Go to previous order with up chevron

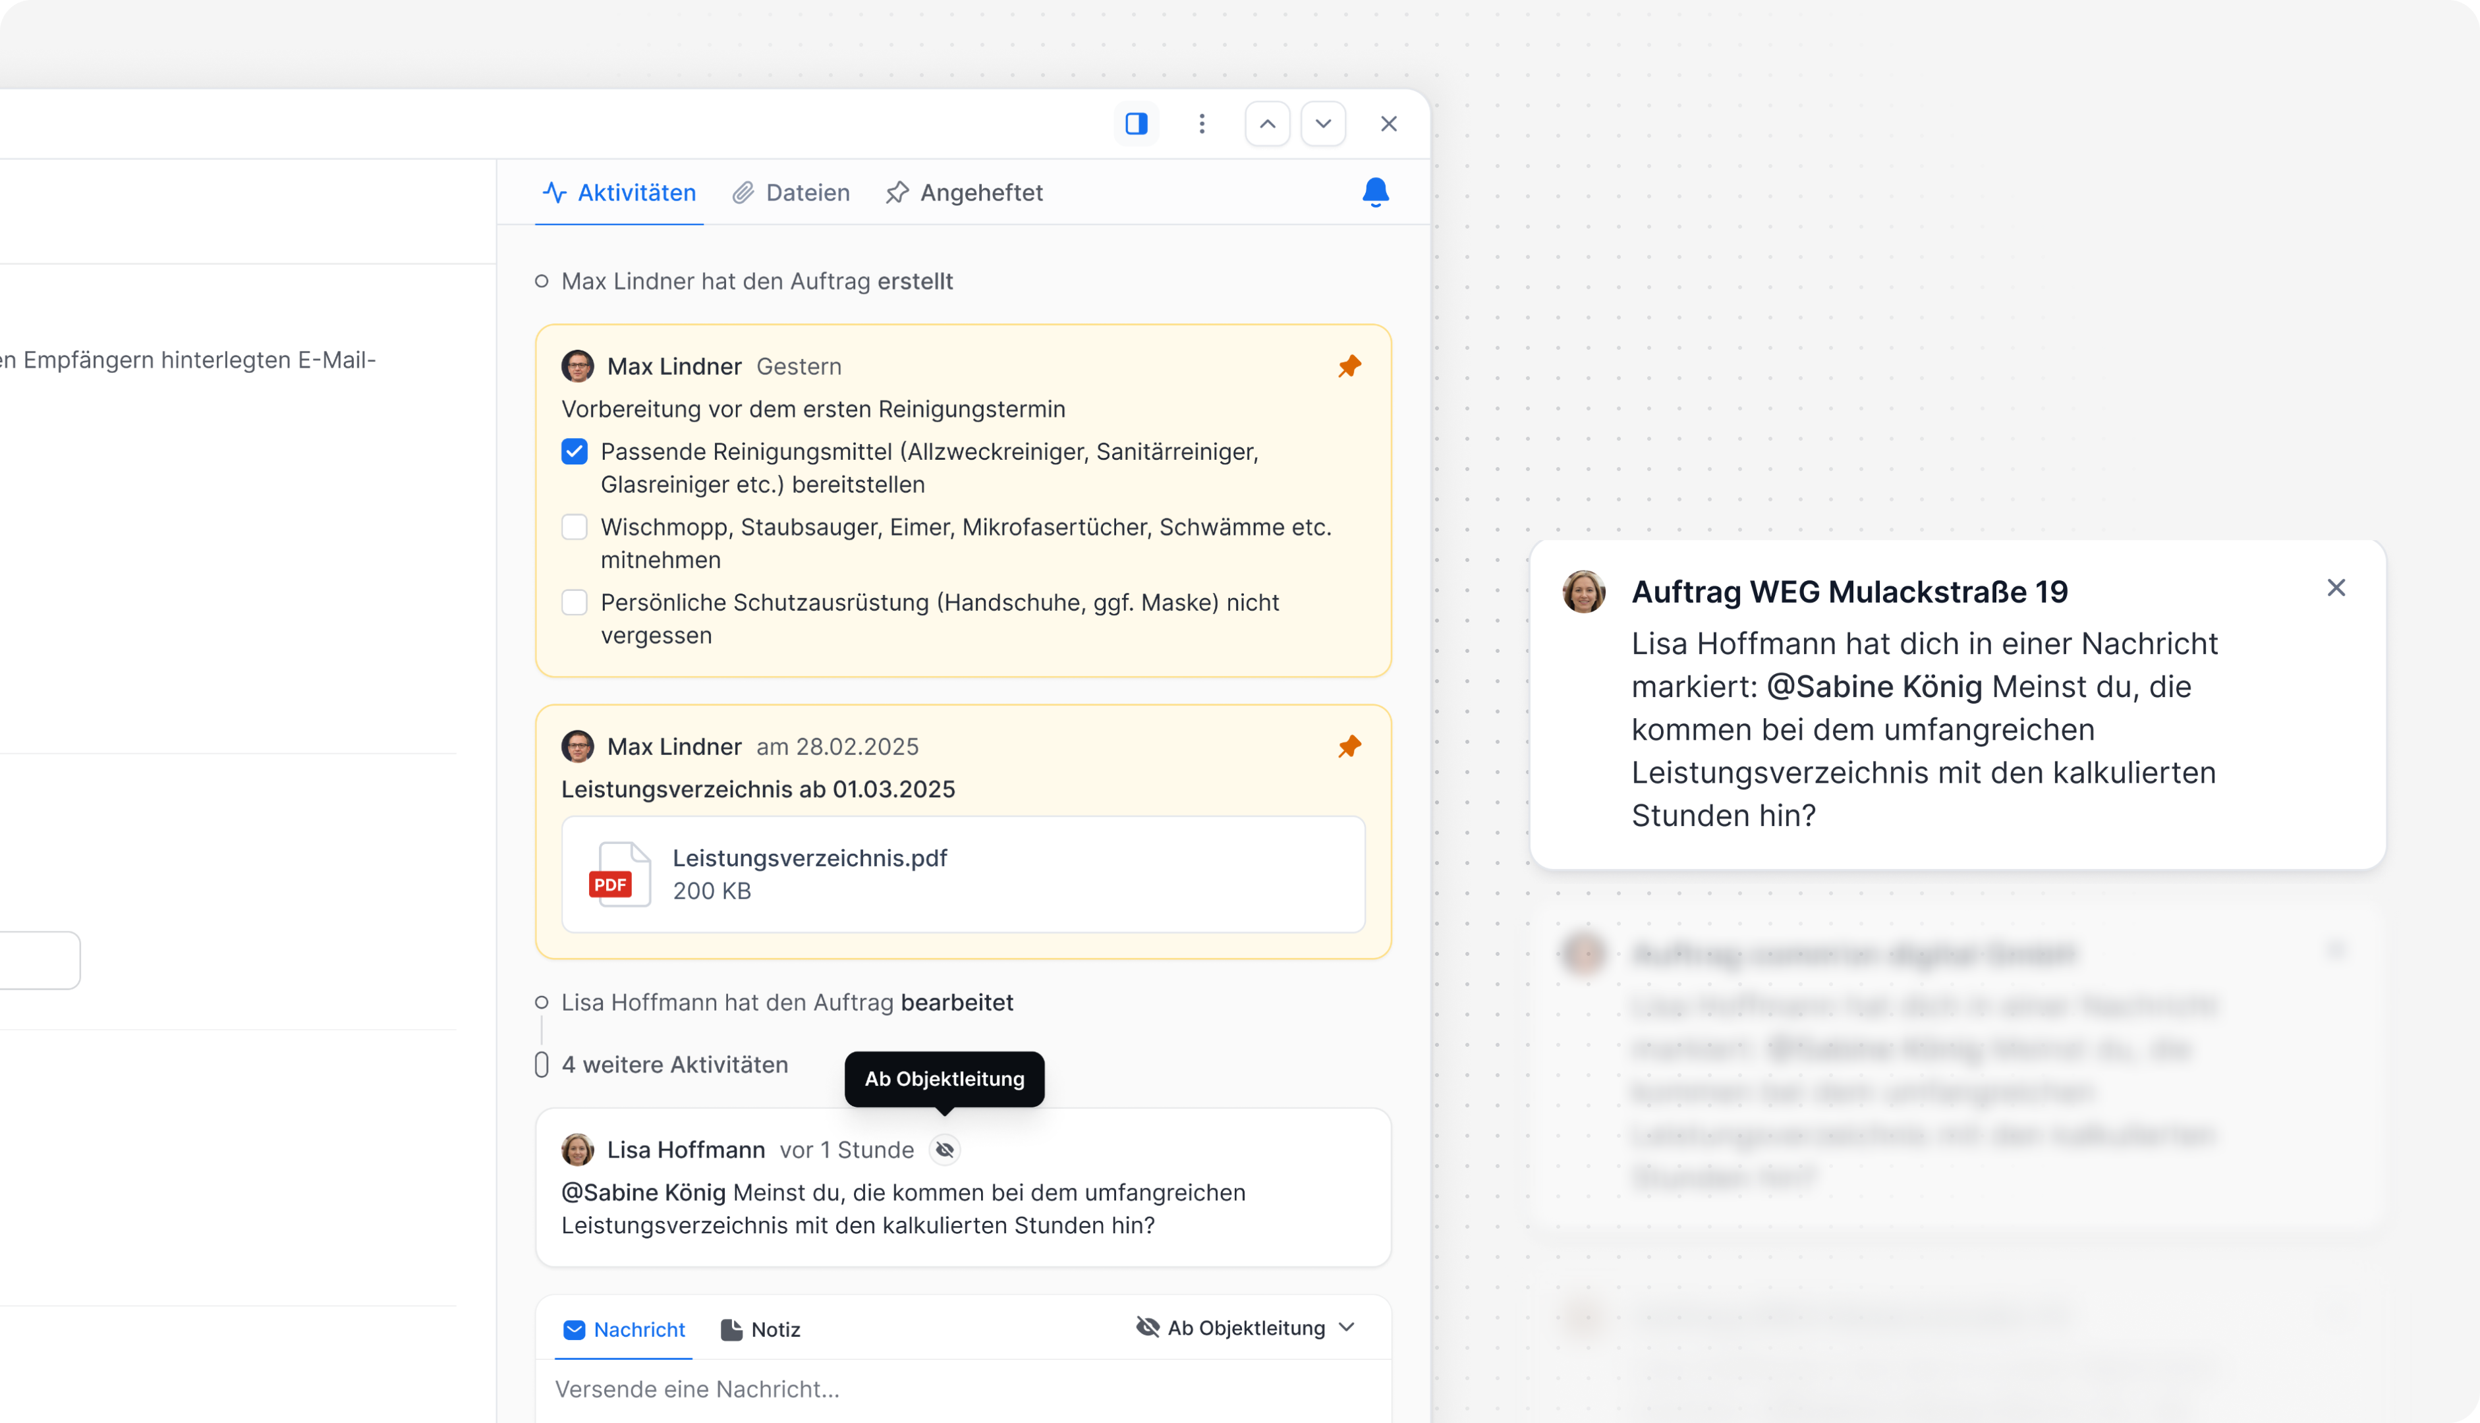click(1268, 124)
